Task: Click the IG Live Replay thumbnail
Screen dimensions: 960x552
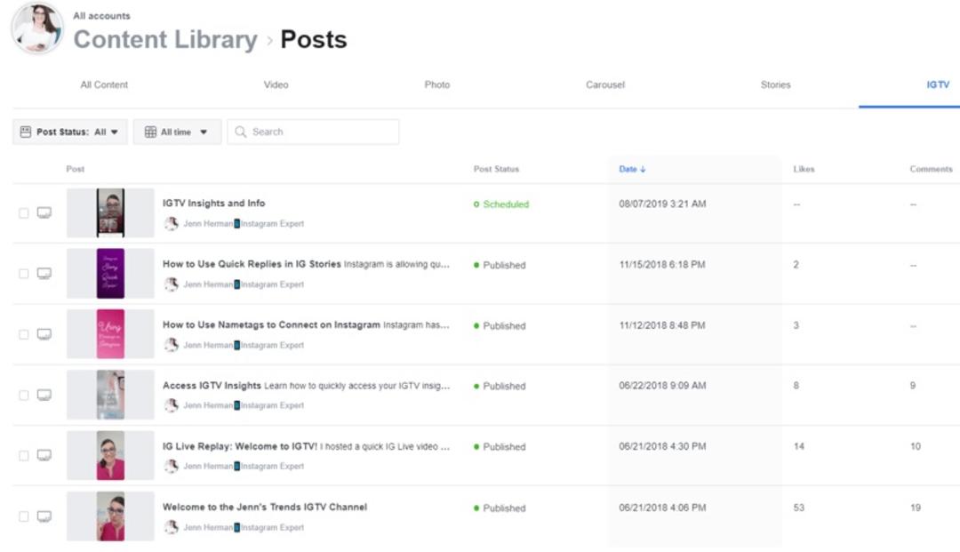Action: [x=110, y=455]
